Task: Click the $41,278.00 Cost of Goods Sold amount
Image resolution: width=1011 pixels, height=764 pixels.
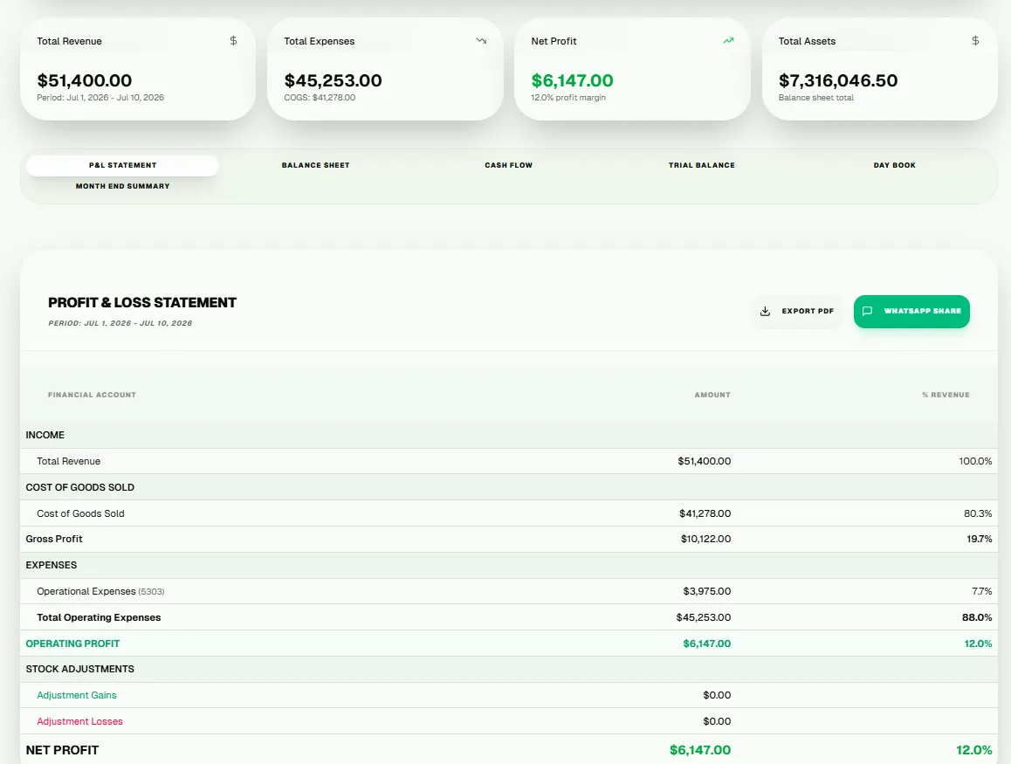Action: click(705, 513)
